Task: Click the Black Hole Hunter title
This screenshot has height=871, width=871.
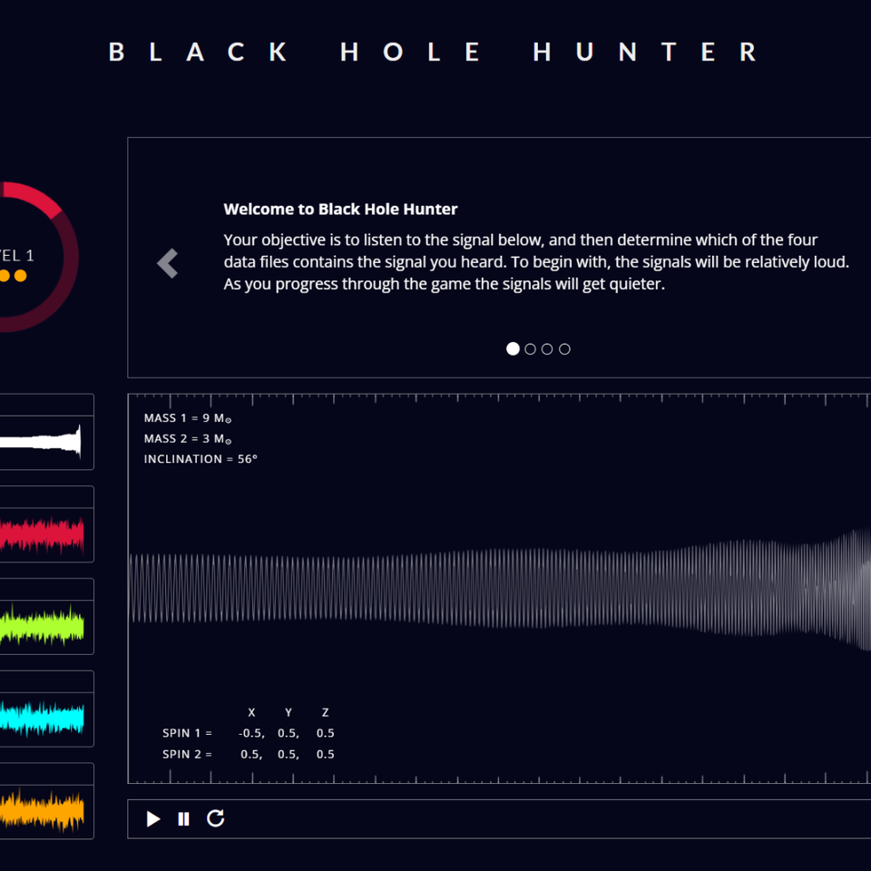Action: pos(434,52)
